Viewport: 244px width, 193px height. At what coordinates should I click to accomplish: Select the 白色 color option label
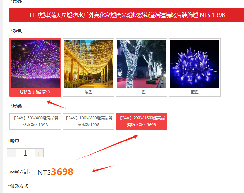click(142, 92)
